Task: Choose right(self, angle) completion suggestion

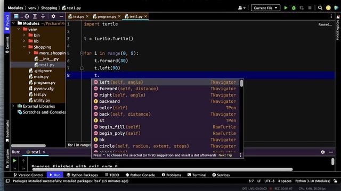Action: (165, 95)
